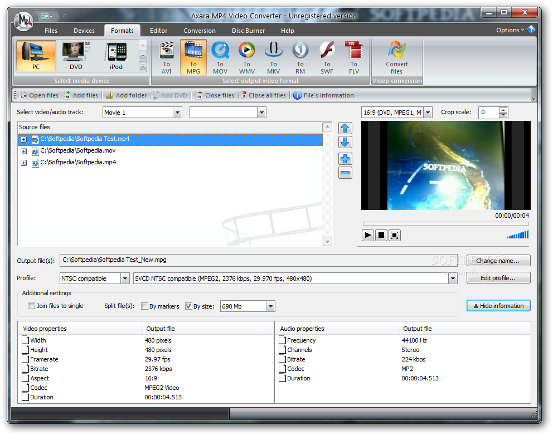Choose To MPG output format
Viewport: 553px width, 435px height.
click(x=193, y=58)
